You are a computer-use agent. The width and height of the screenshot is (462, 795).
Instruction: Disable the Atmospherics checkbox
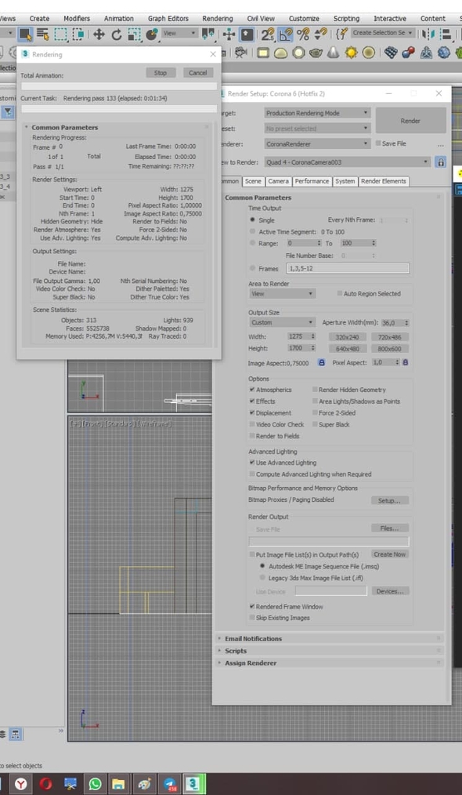point(252,390)
